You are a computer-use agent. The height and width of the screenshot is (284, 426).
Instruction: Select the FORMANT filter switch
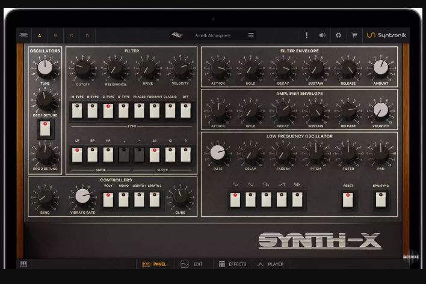click(x=155, y=110)
